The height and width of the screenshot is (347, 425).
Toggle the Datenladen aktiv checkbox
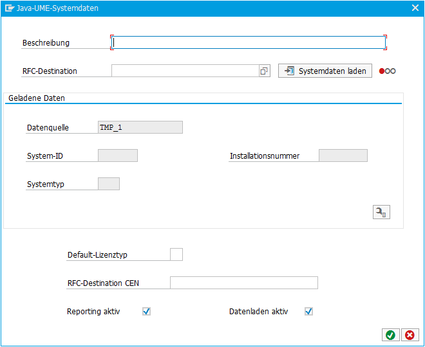tap(308, 311)
